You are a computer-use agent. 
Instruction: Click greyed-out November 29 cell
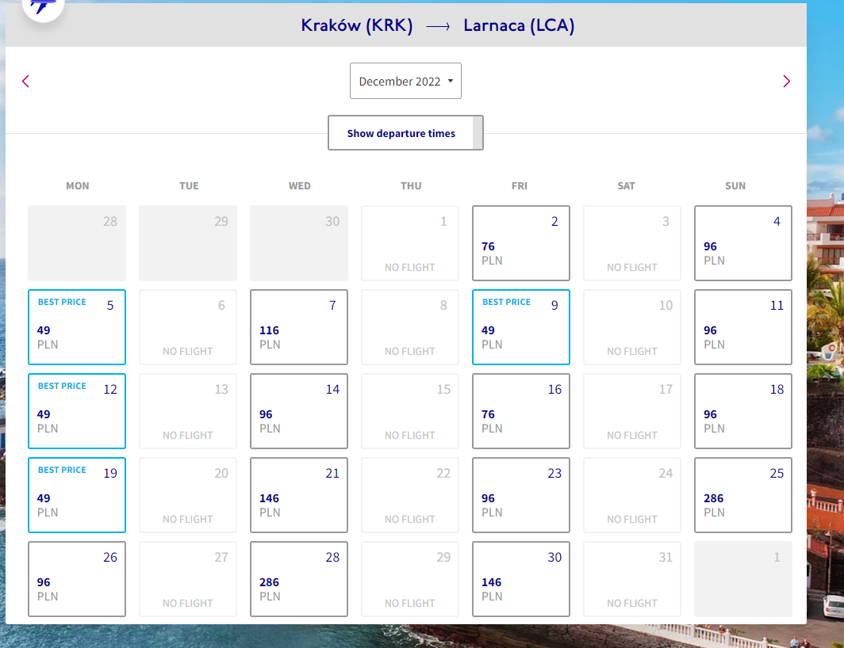pyautogui.click(x=188, y=243)
